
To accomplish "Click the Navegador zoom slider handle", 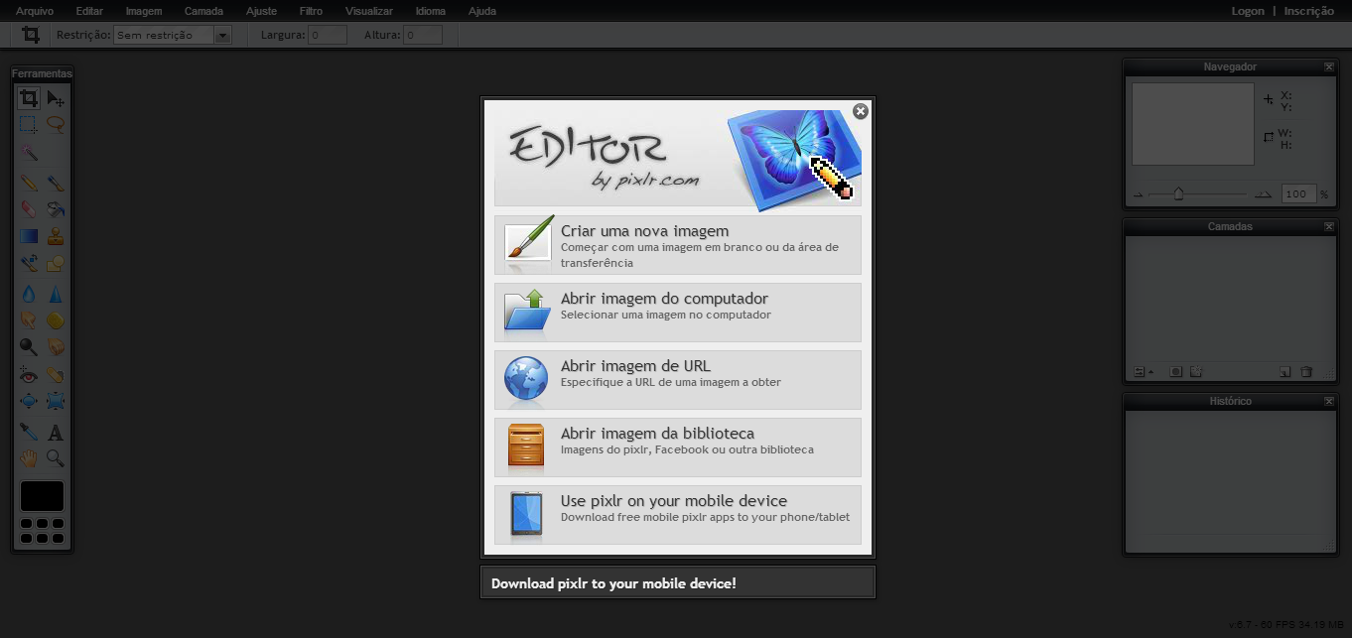I will click(1178, 193).
